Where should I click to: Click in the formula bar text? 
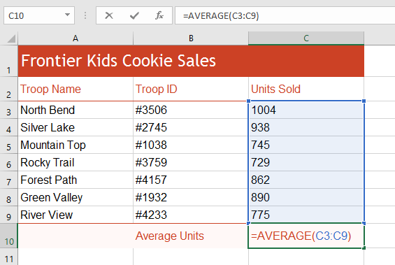pyautogui.click(x=285, y=15)
